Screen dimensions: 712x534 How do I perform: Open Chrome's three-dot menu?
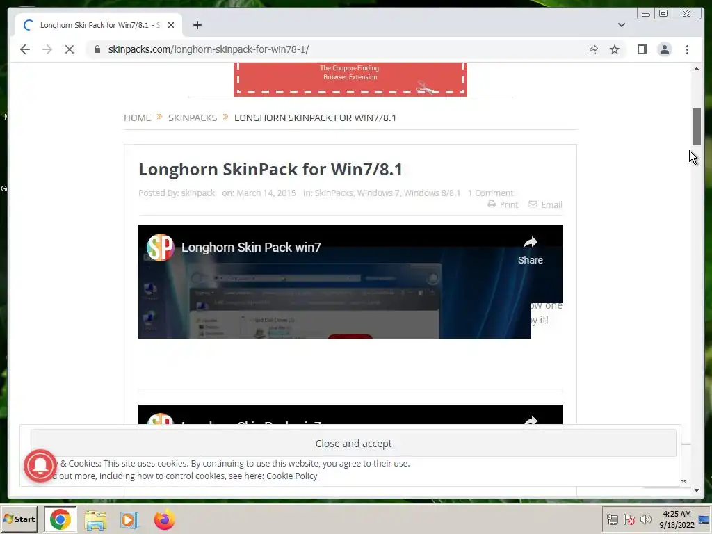(687, 49)
